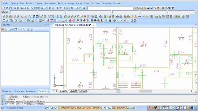Toggle ОРТО orthogonal mode

point(103,108)
